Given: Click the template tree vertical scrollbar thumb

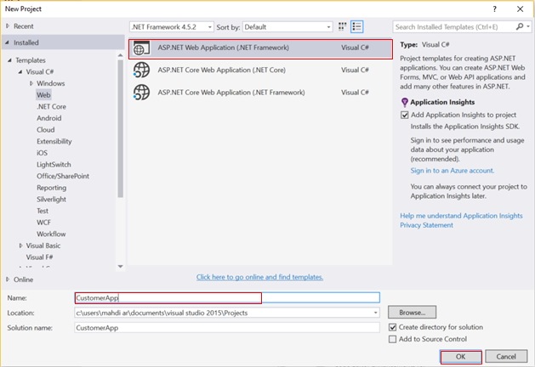Looking at the screenshot, I should click(x=120, y=128).
